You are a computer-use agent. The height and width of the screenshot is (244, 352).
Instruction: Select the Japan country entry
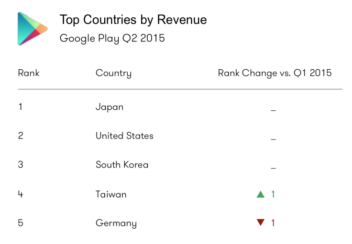110,107
